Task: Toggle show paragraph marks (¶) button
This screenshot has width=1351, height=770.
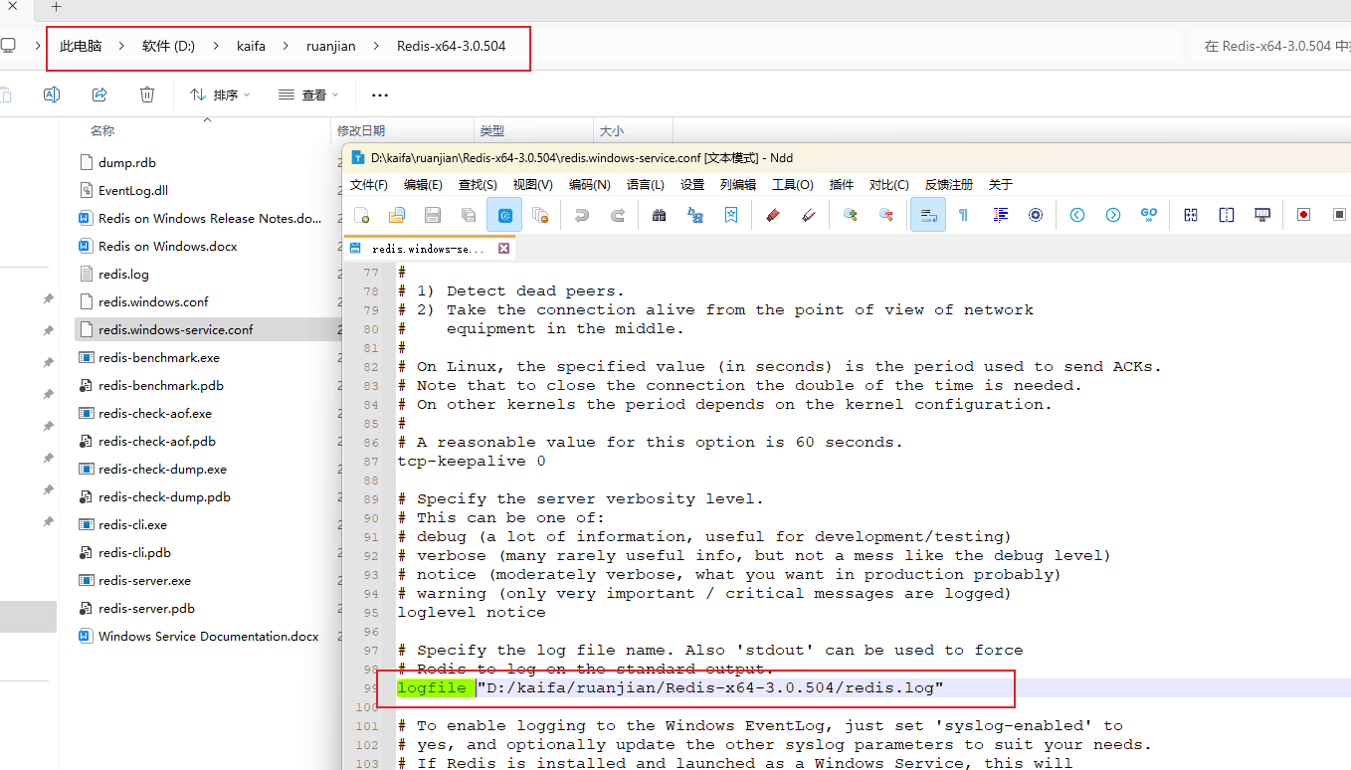Action: (963, 215)
